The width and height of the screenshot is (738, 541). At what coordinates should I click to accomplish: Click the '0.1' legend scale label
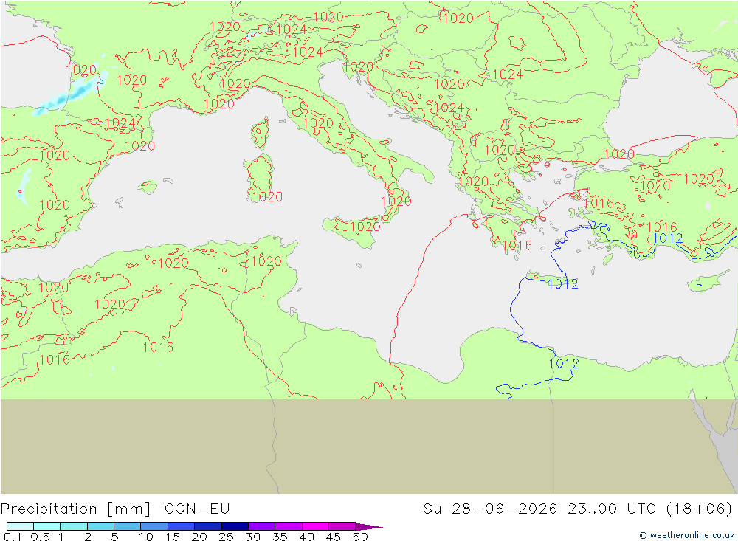tap(13, 537)
